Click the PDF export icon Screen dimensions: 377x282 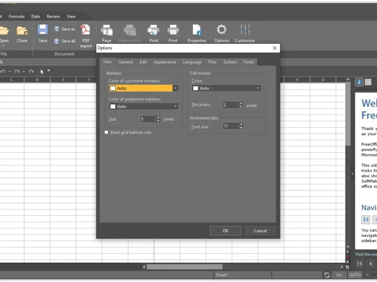click(x=85, y=30)
